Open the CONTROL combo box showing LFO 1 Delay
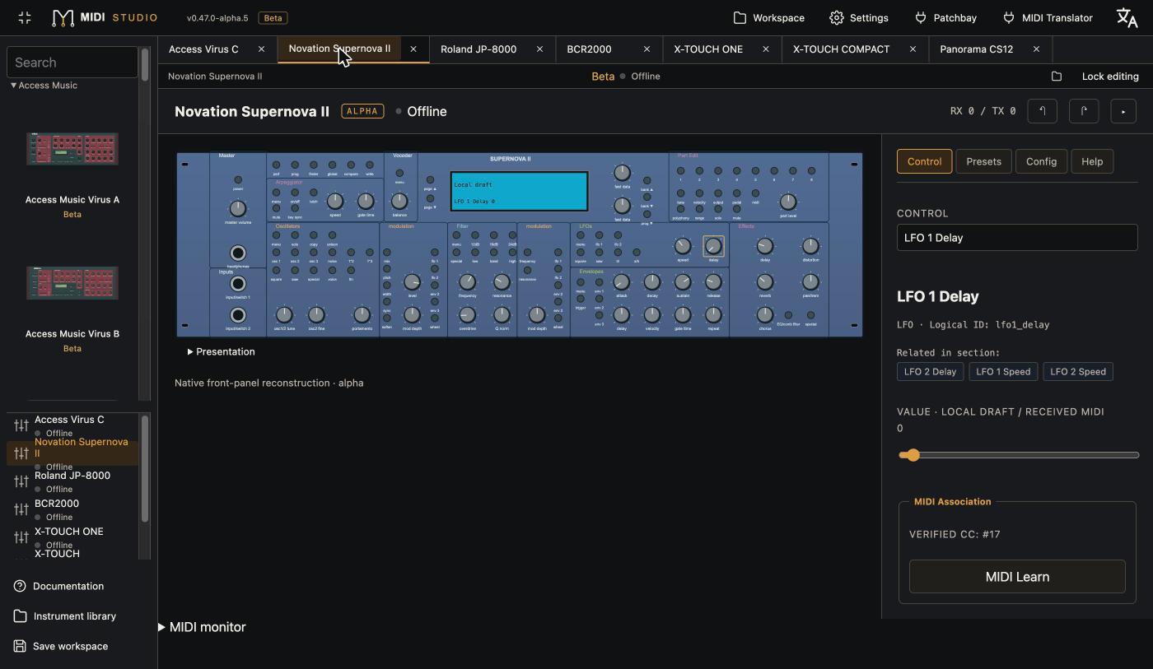This screenshot has width=1153, height=669. 1017,238
